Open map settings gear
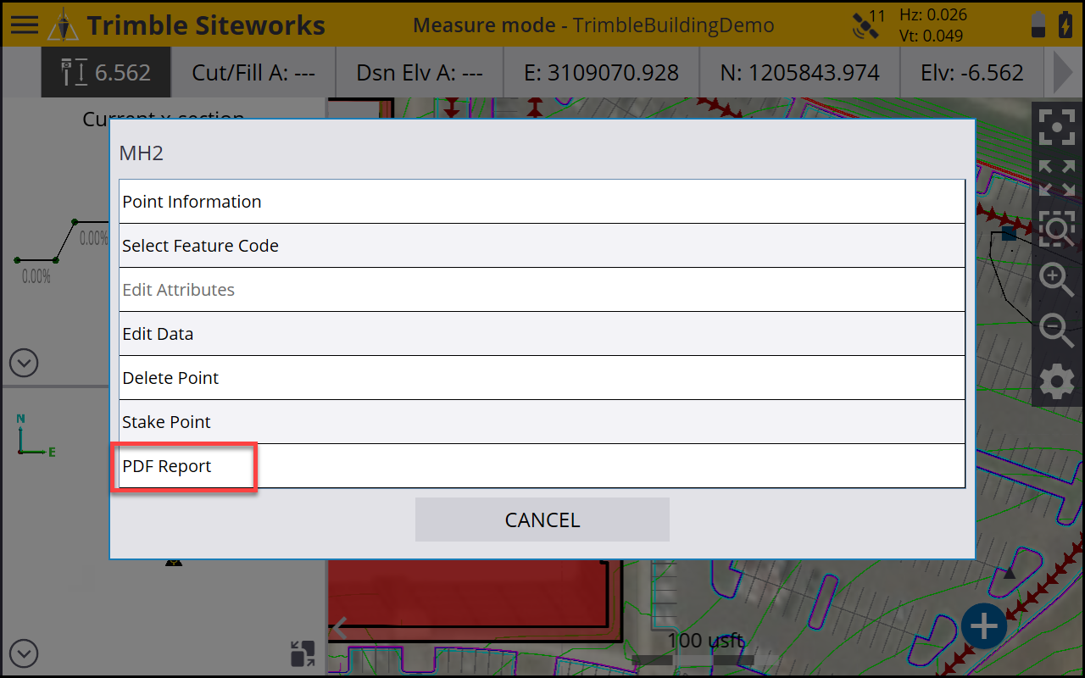The width and height of the screenshot is (1085, 678). coord(1056,381)
